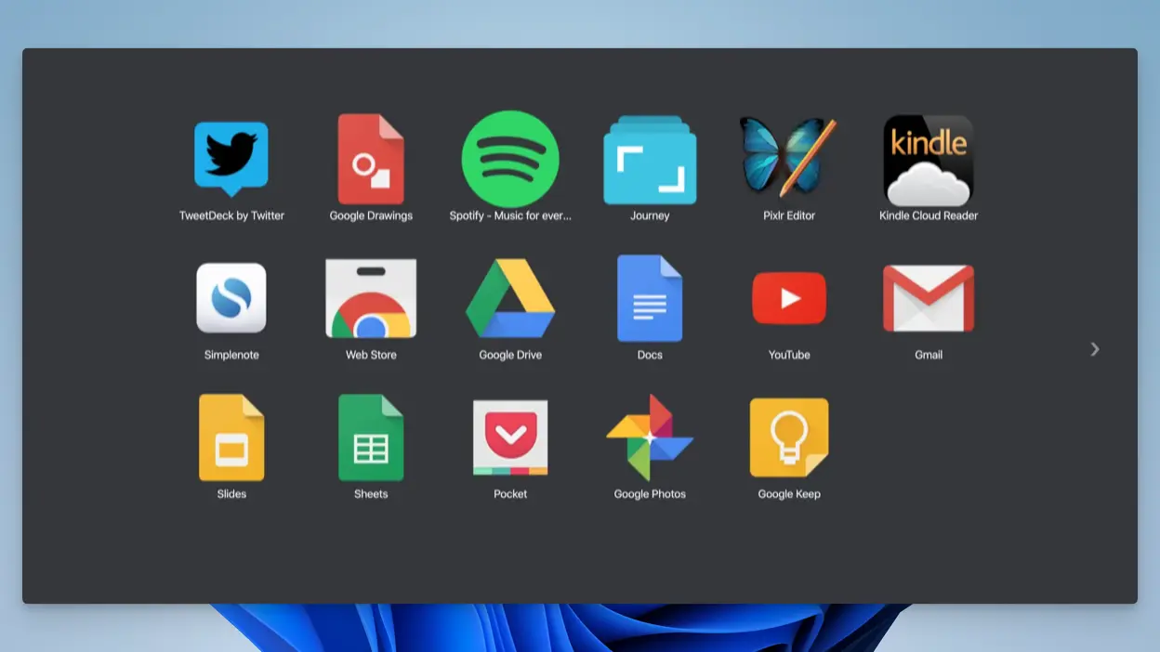1160x652 pixels.
Task: Launch the Pocket app
Action: pyautogui.click(x=510, y=437)
